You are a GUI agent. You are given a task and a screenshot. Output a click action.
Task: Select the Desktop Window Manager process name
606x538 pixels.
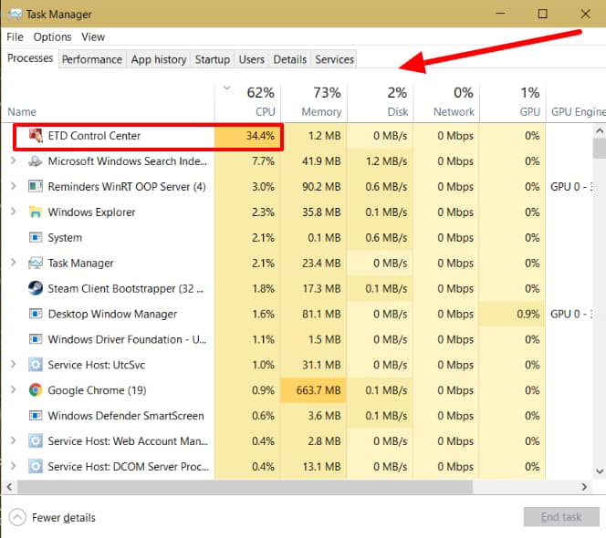(x=112, y=314)
